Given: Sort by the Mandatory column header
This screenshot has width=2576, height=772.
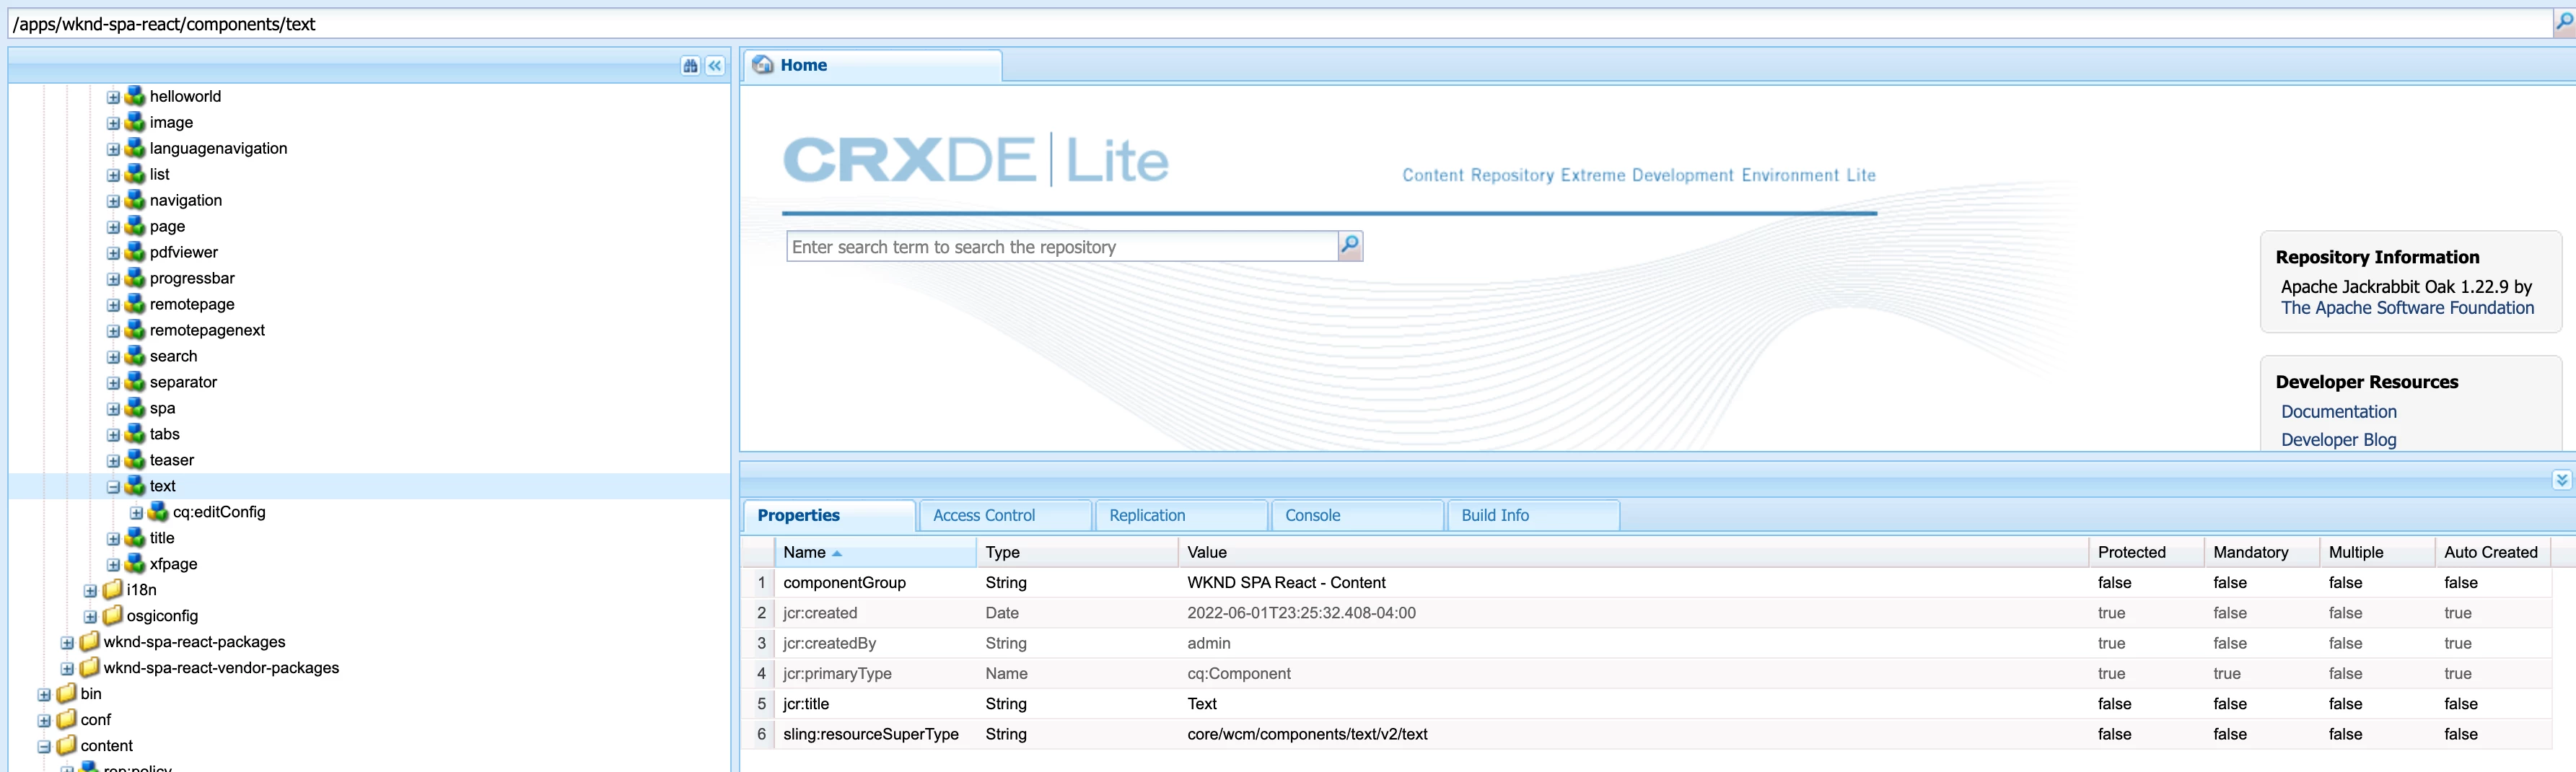Looking at the screenshot, I should point(2261,552).
